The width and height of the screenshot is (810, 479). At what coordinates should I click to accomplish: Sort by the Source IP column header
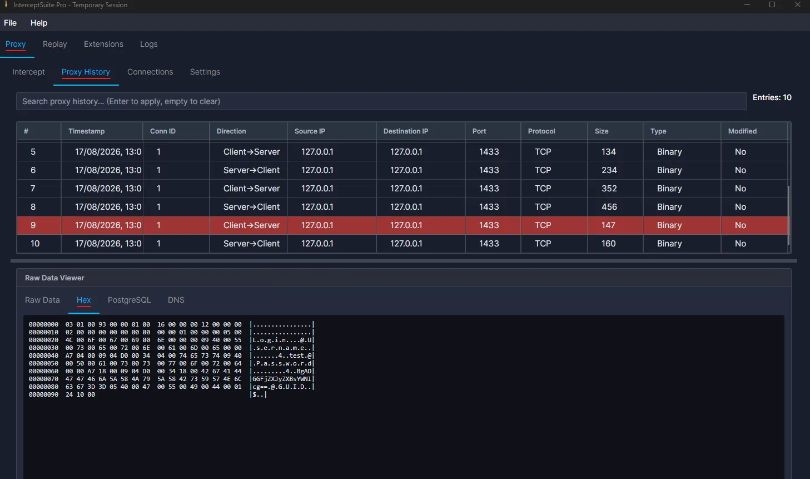pos(332,131)
